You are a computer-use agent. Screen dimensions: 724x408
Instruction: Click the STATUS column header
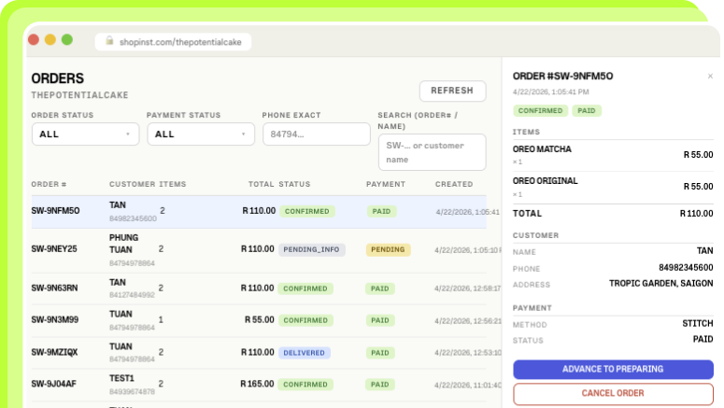pos(294,184)
